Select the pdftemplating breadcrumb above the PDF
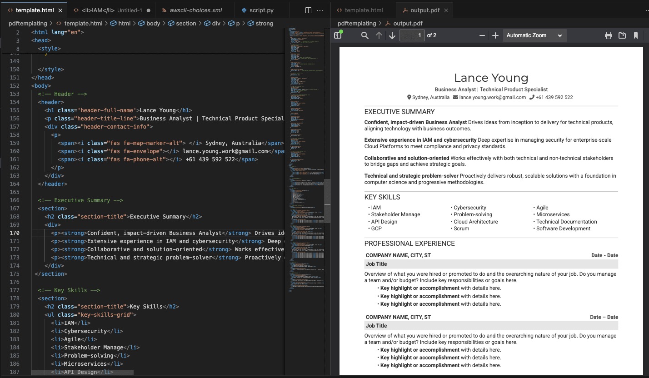Viewport: 649px width, 378px height. 357,23
